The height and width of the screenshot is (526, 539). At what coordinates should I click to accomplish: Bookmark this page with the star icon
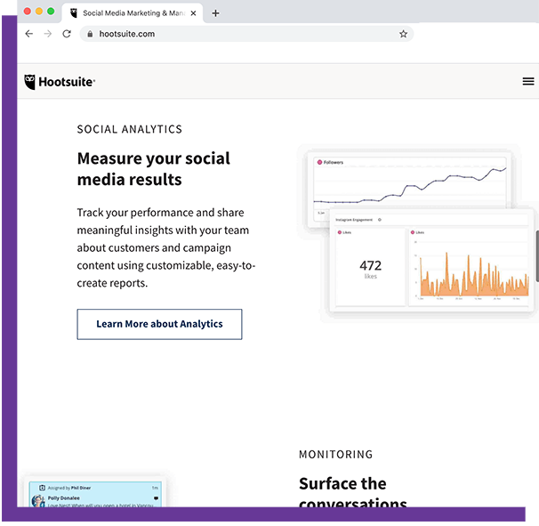[x=403, y=34]
